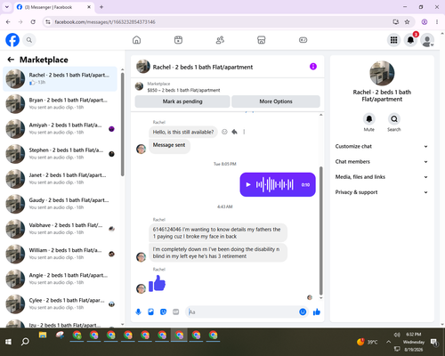Open File Explorer from the taskbar
Image resolution: width=445 pixels, height=356 pixels.
[43, 336]
